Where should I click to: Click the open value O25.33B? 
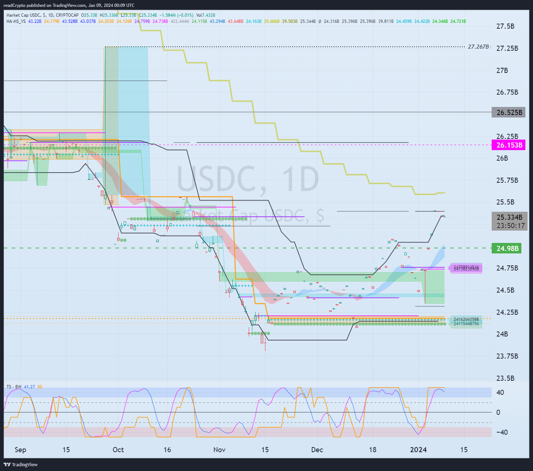tap(89, 15)
